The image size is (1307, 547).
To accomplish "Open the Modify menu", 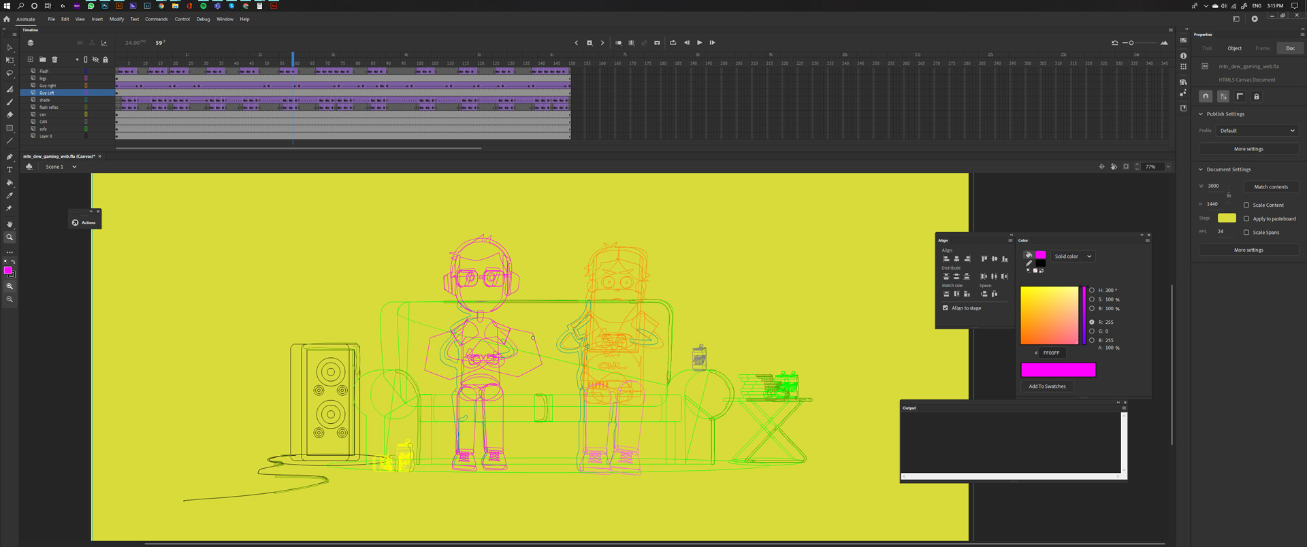I will (x=116, y=19).
